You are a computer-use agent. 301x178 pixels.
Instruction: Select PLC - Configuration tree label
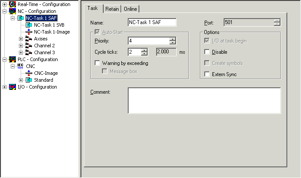38,59
